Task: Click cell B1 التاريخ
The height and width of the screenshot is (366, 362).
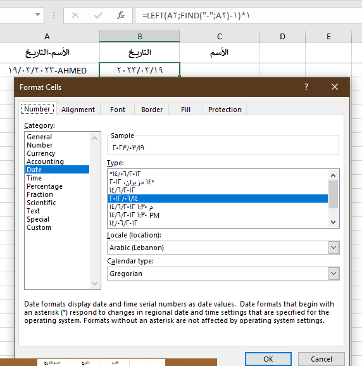Action: point(139,53)
